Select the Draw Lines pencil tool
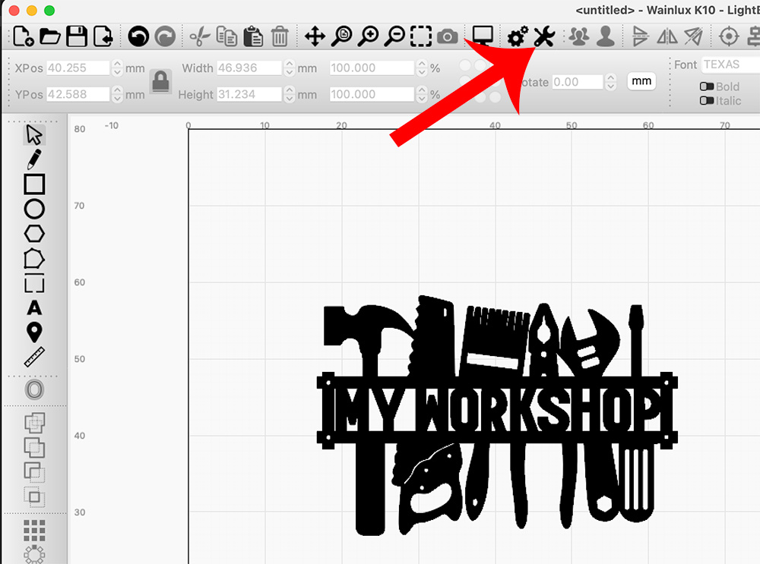The width and height of the screenshot is (760, 564). (x=34, y=159)
